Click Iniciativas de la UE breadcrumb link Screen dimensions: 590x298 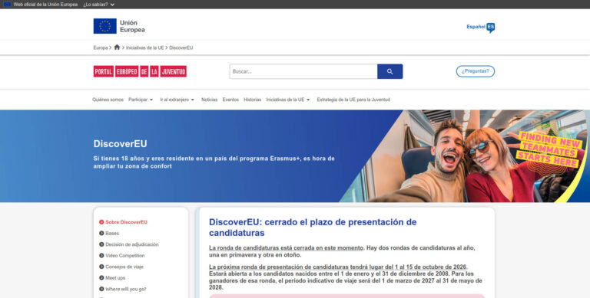[145, 47]
